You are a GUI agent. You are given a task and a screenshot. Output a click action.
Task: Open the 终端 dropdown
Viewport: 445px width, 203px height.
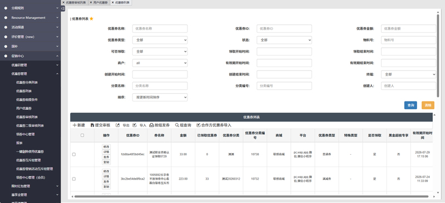[x=408, y=74]
